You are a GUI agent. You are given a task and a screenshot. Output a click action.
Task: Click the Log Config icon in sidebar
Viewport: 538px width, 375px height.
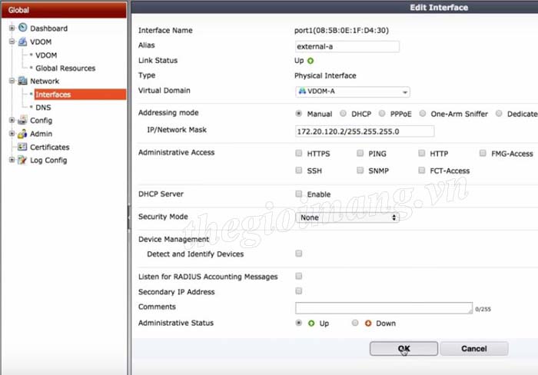click(x=23, y=160)
